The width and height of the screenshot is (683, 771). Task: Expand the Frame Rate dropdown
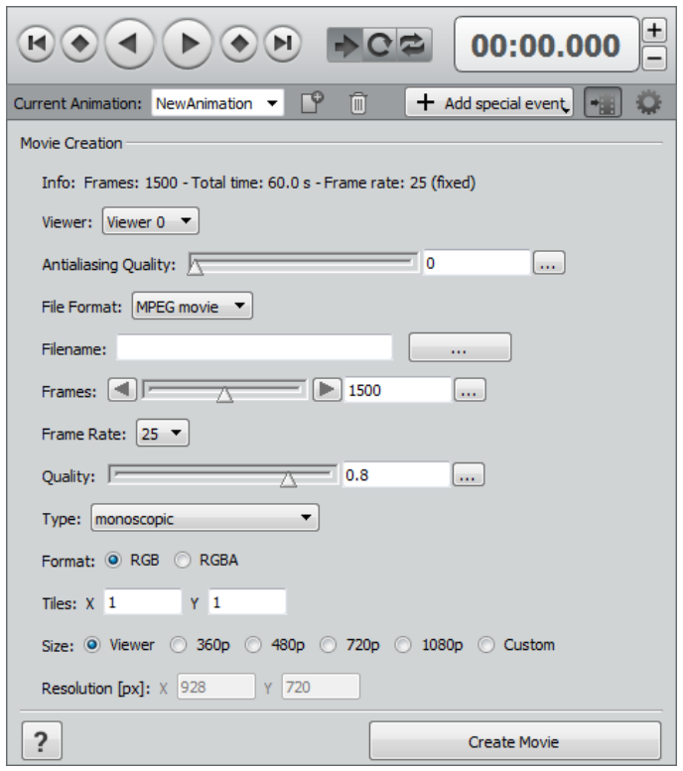[163, 434]
